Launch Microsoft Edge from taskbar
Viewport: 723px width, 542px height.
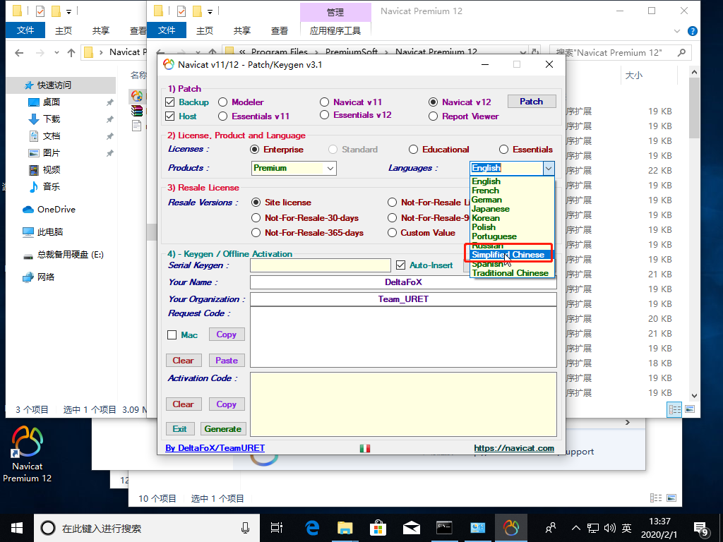pyautogui.click(x=312, y=528)
